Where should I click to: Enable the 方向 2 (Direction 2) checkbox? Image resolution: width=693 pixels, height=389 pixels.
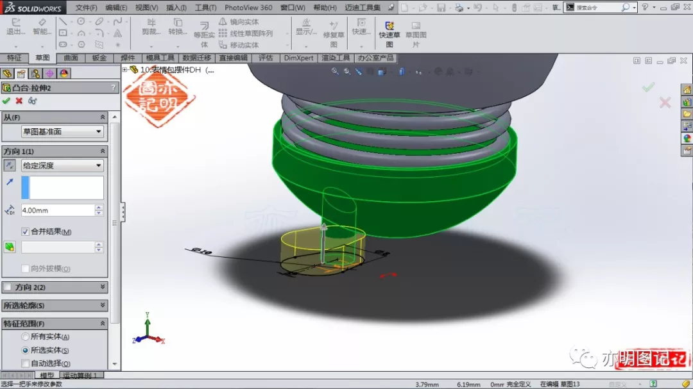[x=8, y=288]
